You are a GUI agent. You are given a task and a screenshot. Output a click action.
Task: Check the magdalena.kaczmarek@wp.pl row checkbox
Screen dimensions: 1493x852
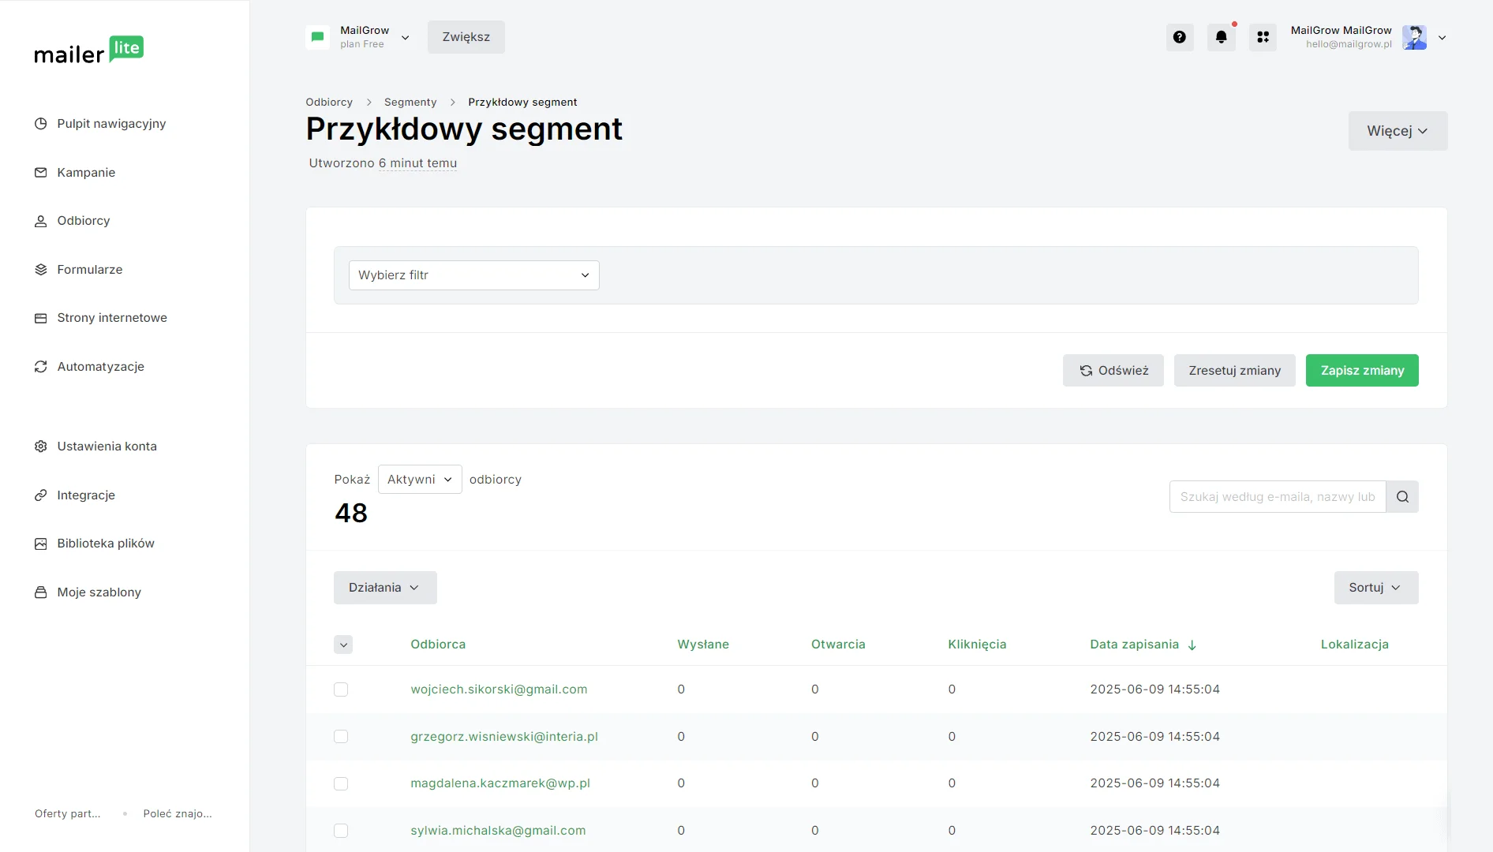[341, 783]
